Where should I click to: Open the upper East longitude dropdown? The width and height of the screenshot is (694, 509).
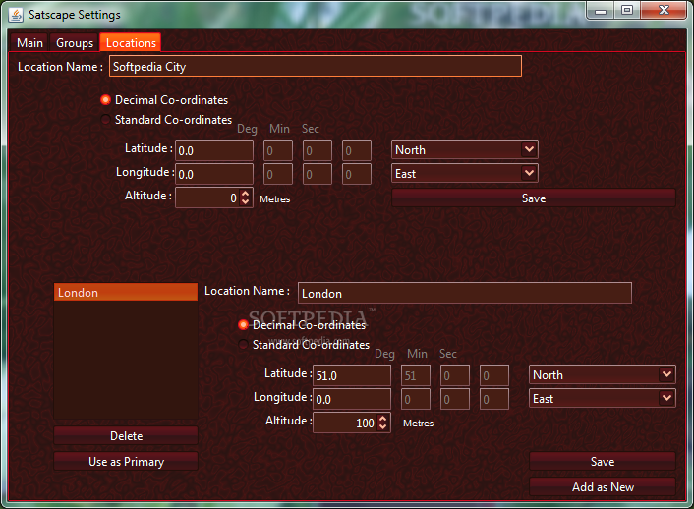(x=465, y=174)
